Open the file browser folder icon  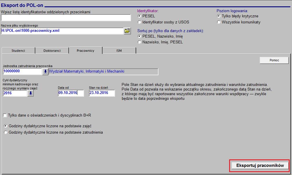click(127, 31)
